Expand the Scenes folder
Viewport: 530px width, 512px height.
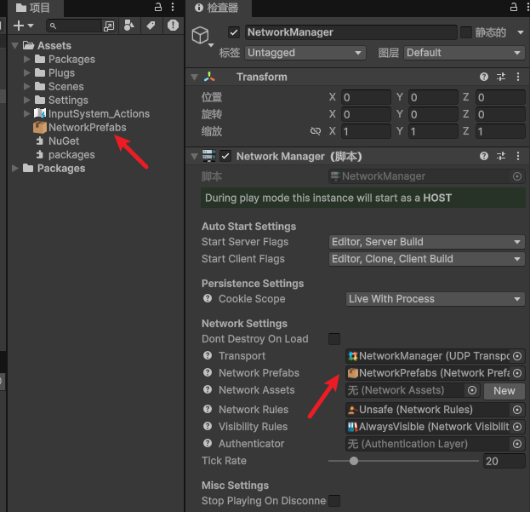pyautogui.click(x=27, y=86)
